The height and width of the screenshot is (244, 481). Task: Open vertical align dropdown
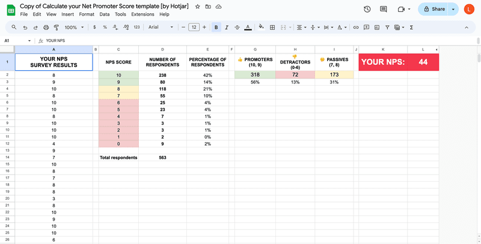315,28
